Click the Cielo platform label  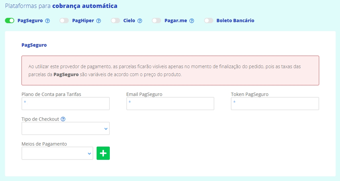click(x=129, y=21)
